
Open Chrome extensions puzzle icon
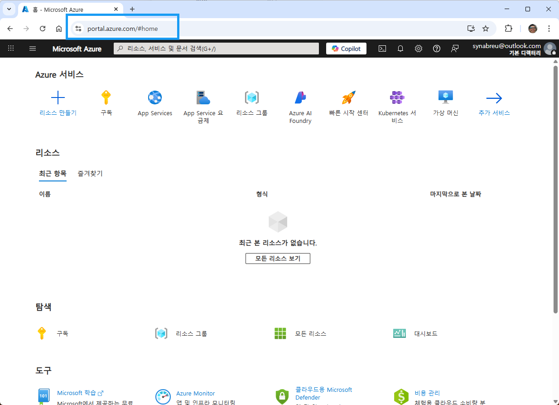[x=508, y=29]
